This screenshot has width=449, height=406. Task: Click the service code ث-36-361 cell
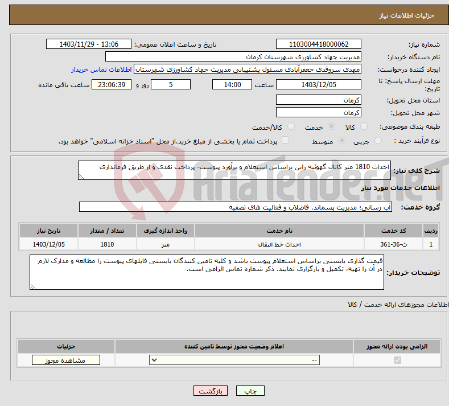coord(393,244)
